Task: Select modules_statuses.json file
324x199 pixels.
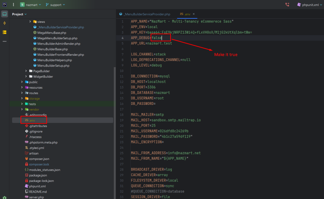Action: (x=43, y=170)
